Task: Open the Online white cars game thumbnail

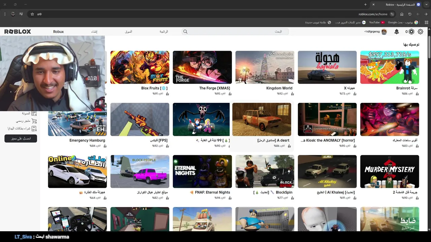Action: coord(77,171)
